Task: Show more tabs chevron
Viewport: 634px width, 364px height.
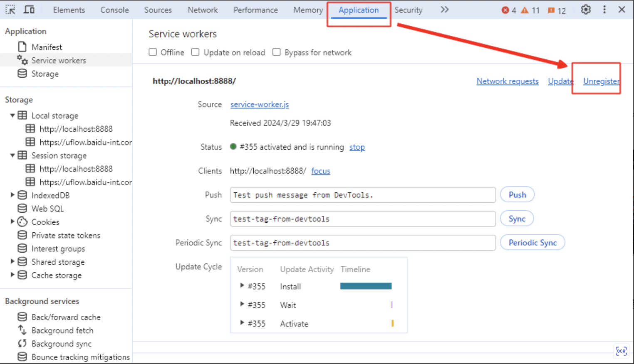Action: [445, 10]
